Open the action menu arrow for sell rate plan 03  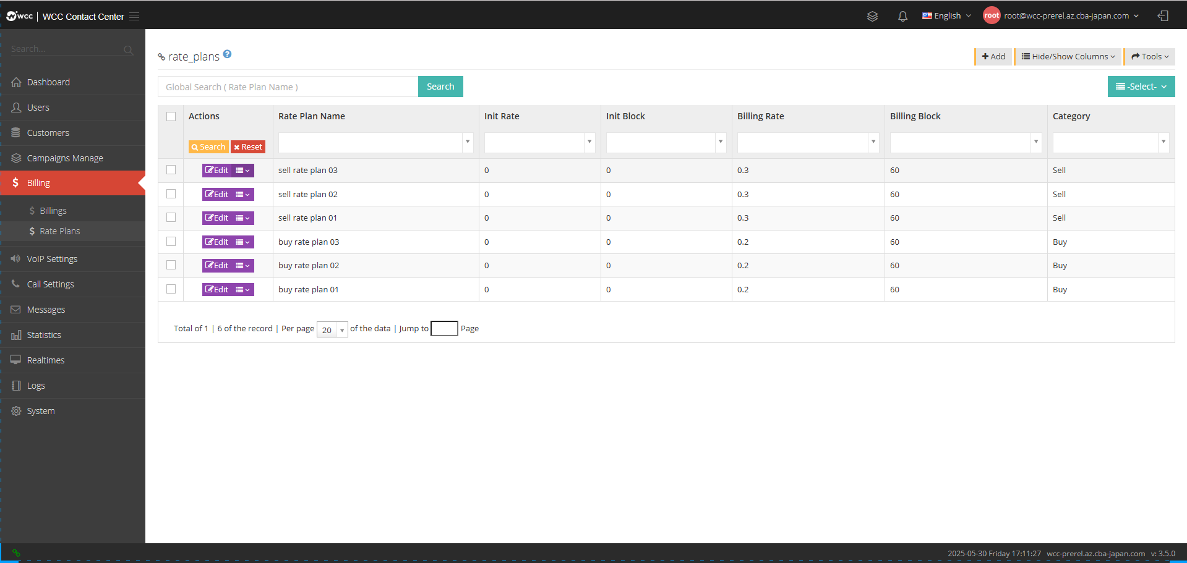(243, 171)
